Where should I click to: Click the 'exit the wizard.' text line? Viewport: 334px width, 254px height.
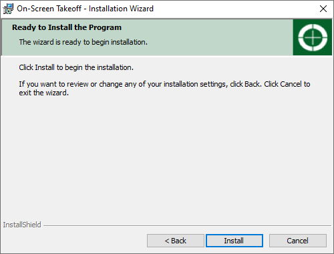click(43, 93)
